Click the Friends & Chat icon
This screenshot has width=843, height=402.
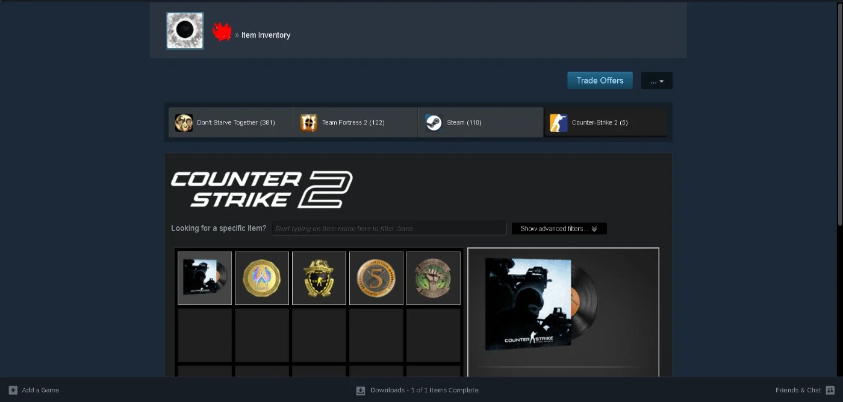(830, 390)
